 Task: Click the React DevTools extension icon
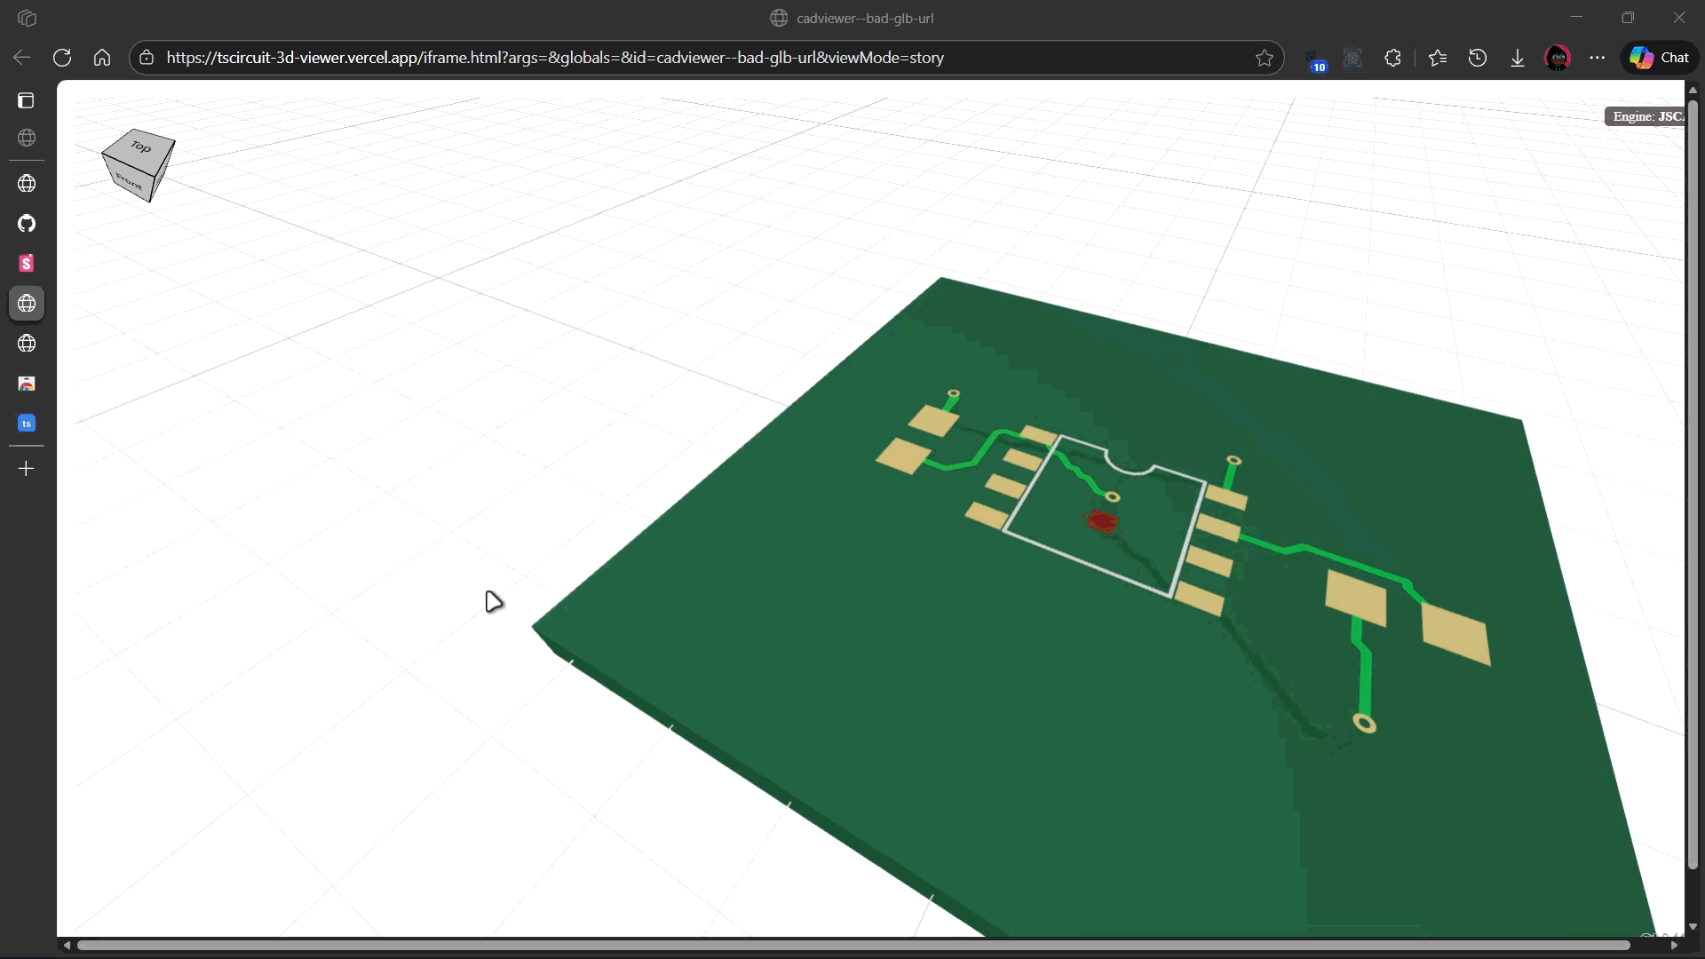coord(1352,58)
